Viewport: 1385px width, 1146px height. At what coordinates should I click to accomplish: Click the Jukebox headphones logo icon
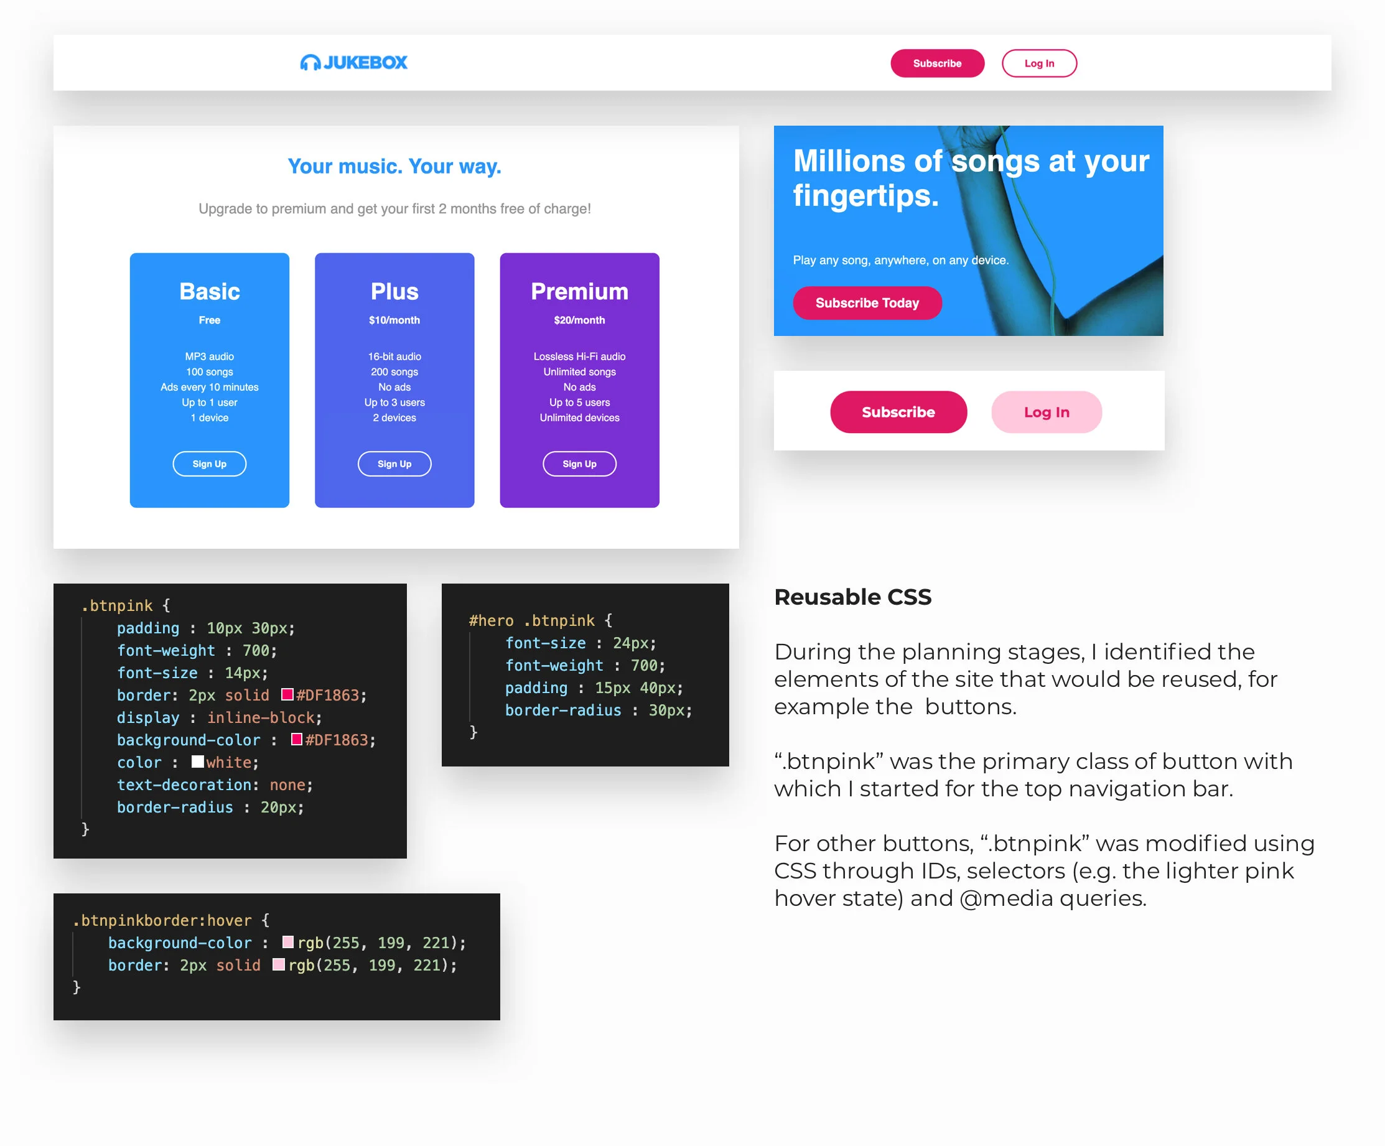pyautogui.click(x=310, y=63)
